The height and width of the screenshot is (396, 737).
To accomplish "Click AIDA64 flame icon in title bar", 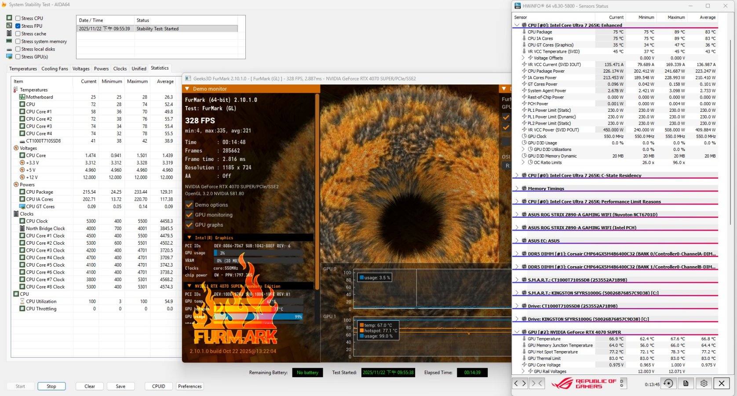I will (x=4, y=4).
